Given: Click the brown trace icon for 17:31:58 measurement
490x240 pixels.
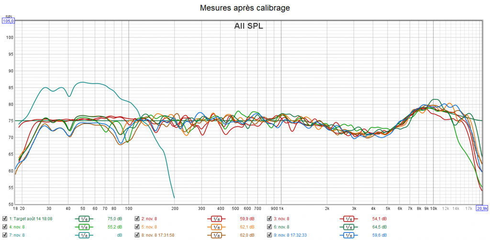Looking at the screenshot, I should 216,235.
